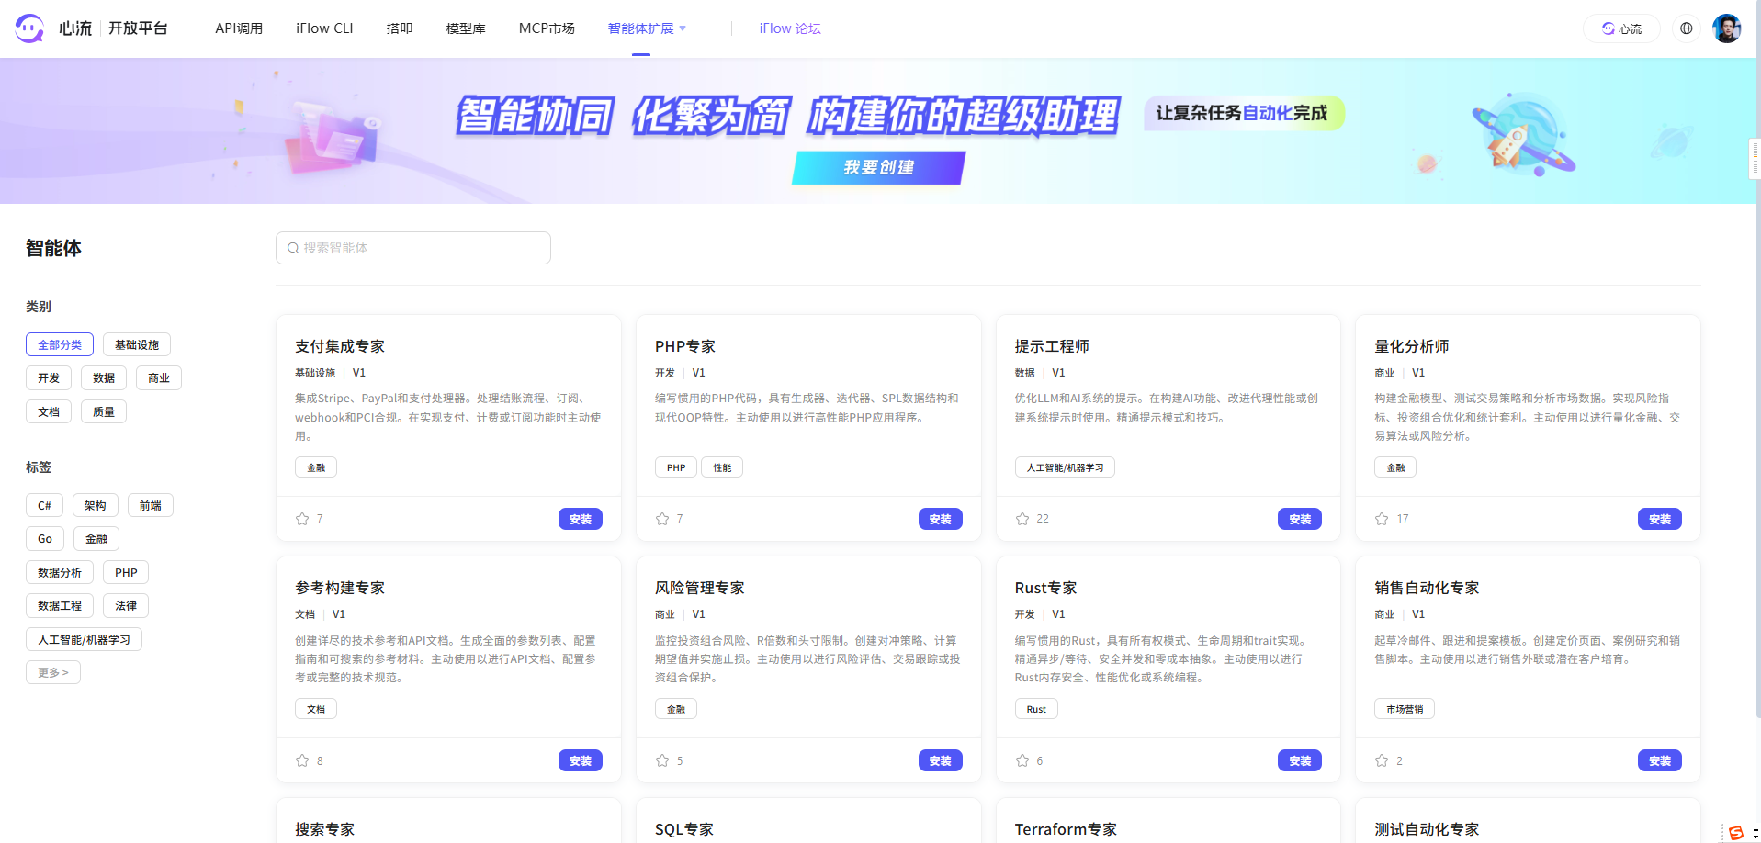This screenshot has width=1761, height=843.
Task: Star the 提示工程师 agent
Action: [x=1022, y=519]
